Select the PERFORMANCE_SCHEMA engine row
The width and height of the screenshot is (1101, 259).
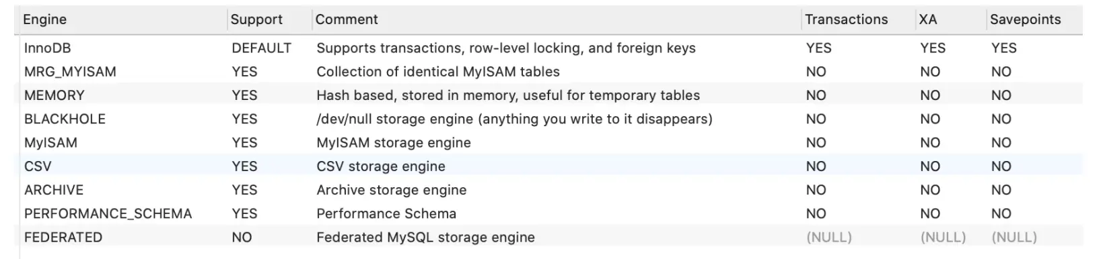point(548,213)
